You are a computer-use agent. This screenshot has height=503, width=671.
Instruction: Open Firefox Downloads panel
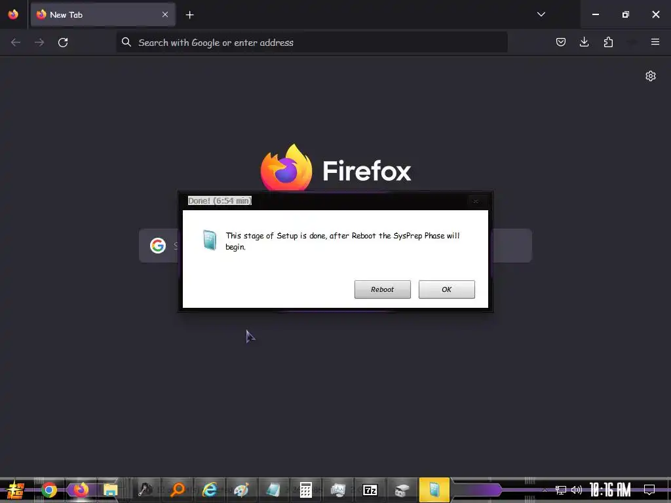[584, 42]
